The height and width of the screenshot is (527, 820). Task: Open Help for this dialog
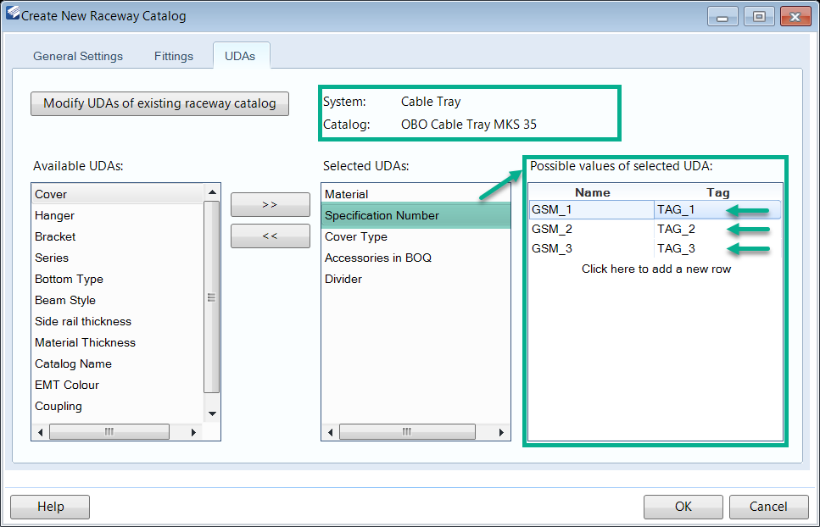pos(50,507)
